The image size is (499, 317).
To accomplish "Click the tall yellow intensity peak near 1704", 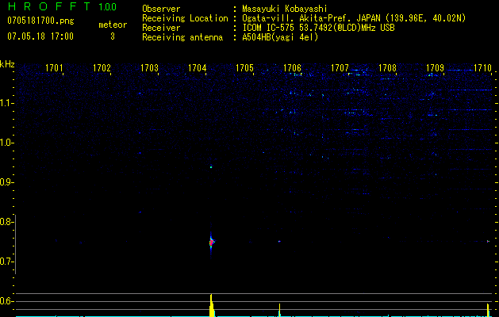I will (x=211, y=305).
